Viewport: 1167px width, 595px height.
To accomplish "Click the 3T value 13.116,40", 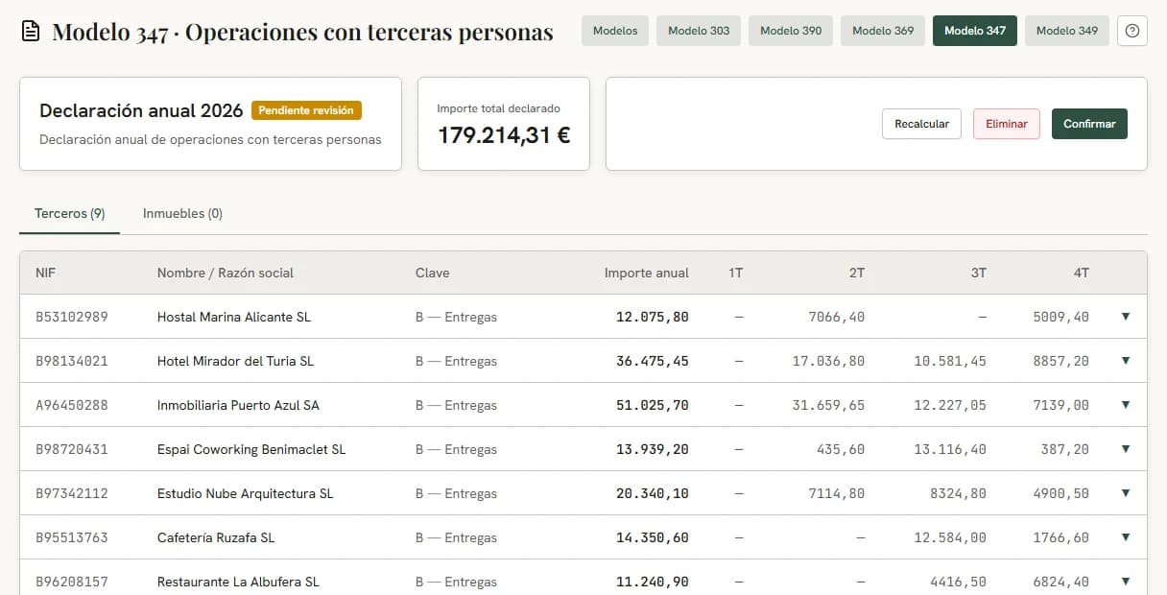I will coord(950,449).
